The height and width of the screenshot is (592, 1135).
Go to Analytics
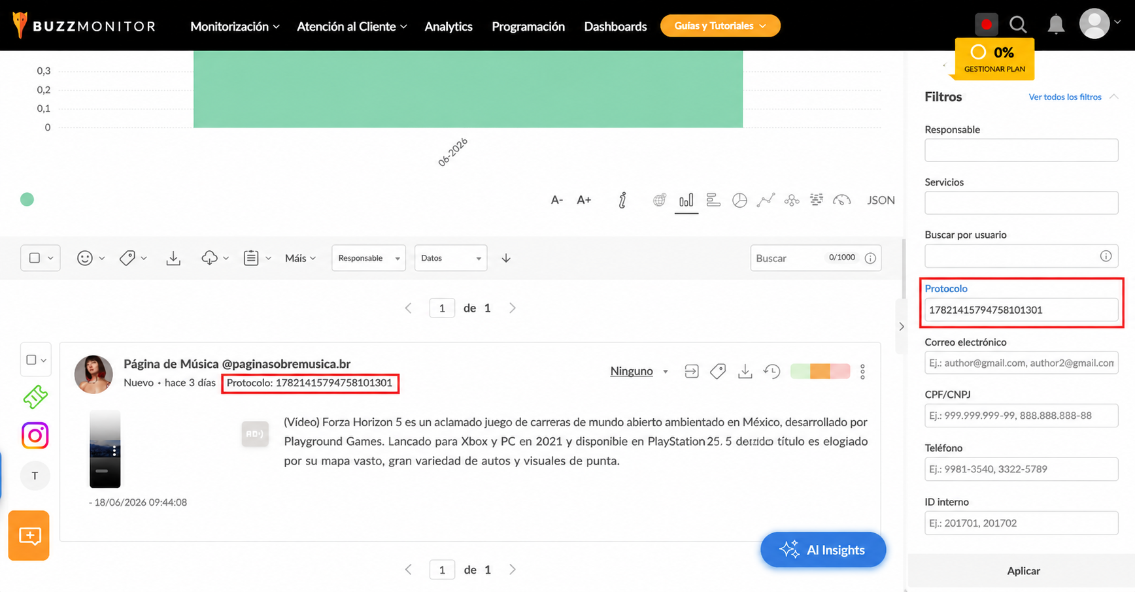click(449, 26)
